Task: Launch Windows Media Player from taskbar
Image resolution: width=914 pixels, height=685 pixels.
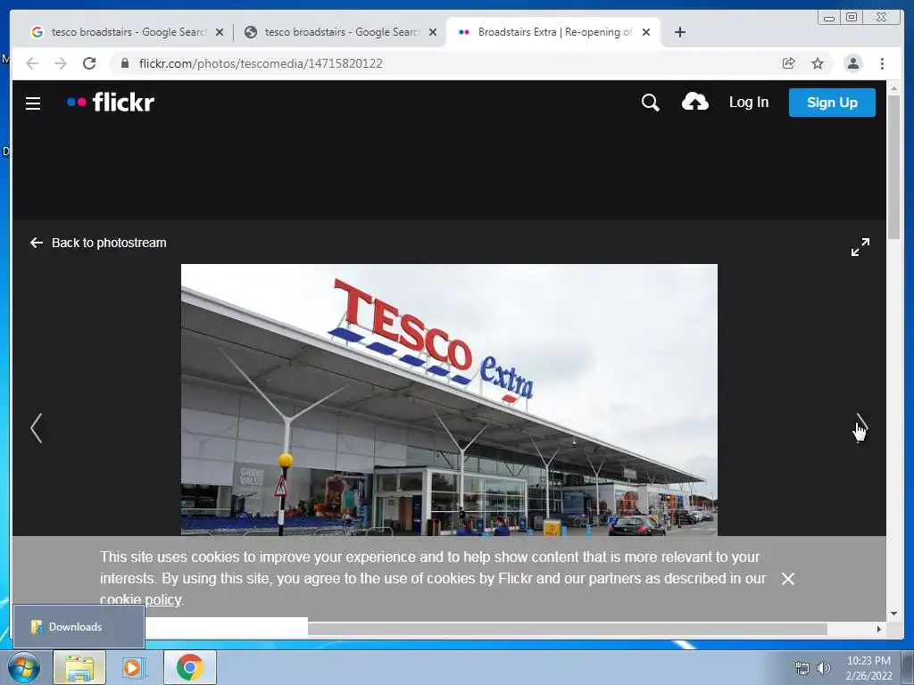Action: (x=132, y=667)
